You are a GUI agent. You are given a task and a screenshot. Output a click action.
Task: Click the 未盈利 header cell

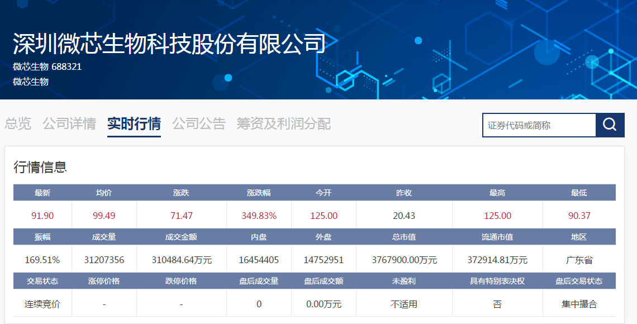pos(404,281)
